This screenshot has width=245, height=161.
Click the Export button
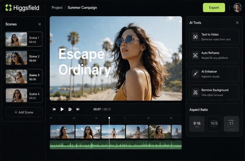point(214,8)
